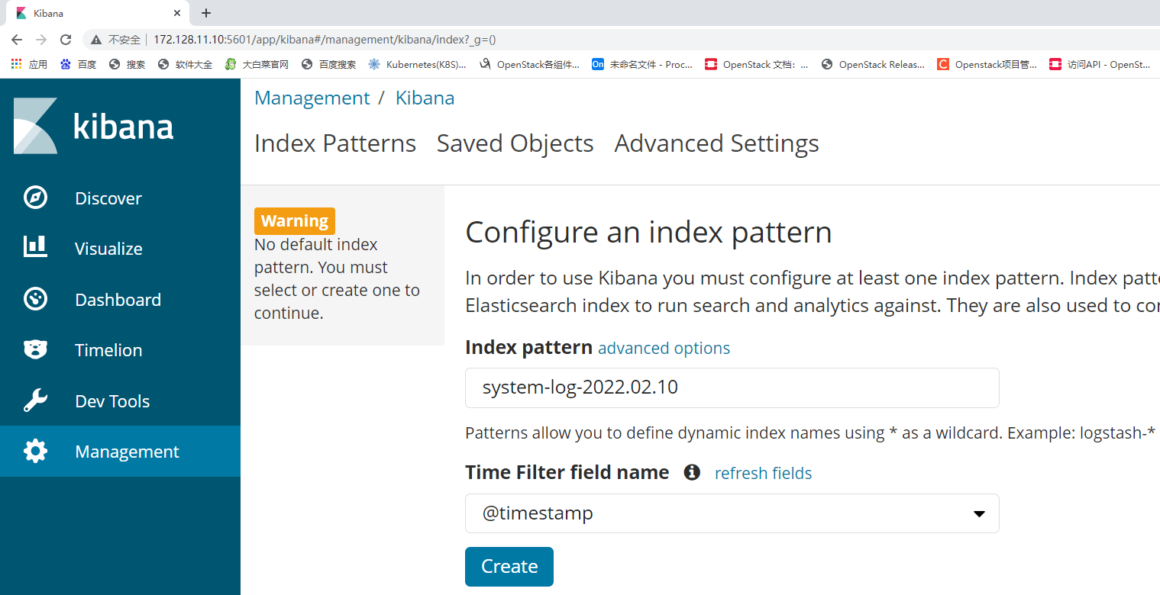The image size is (1160, 595).
Task: Open Timelion bear icon
Action: [x=35, y=349]
